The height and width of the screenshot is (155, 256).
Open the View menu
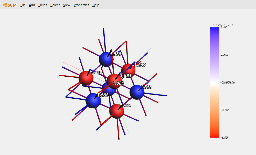click(67, 5)
